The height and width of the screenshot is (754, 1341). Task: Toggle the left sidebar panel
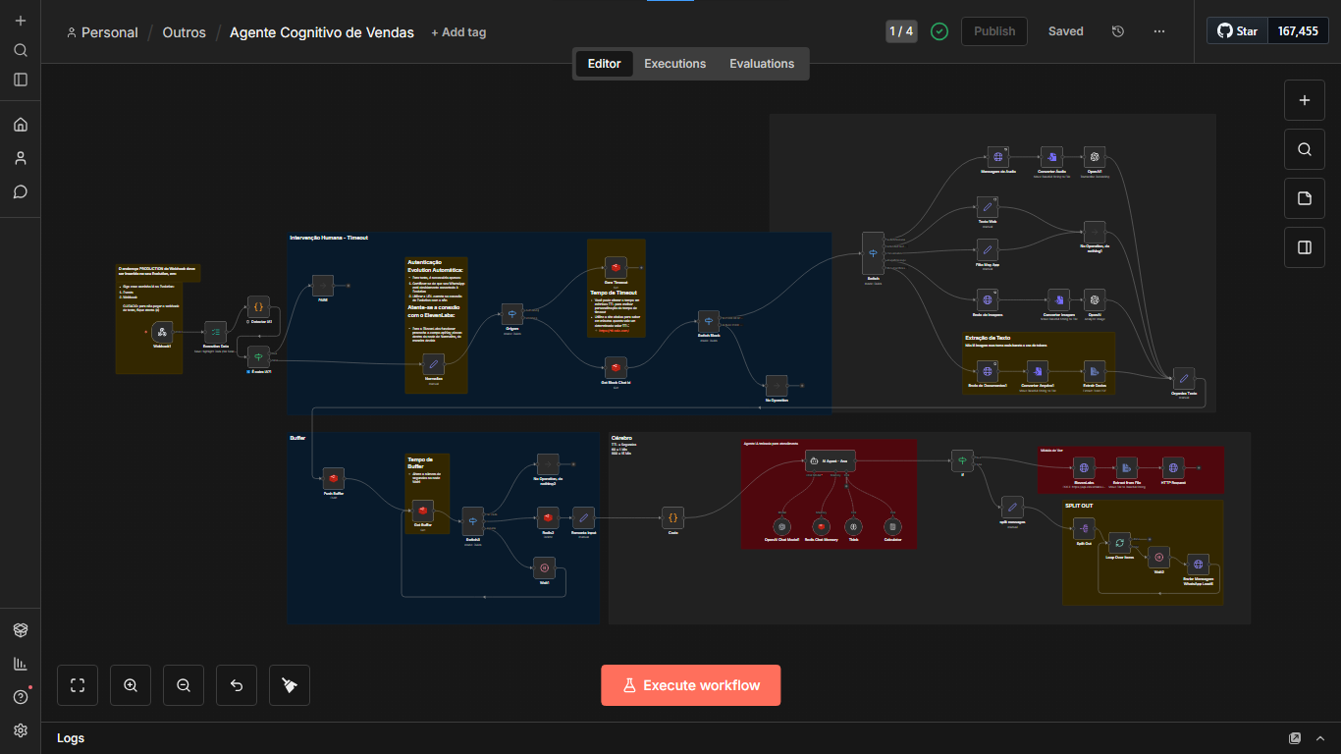(x=21, y=80)
